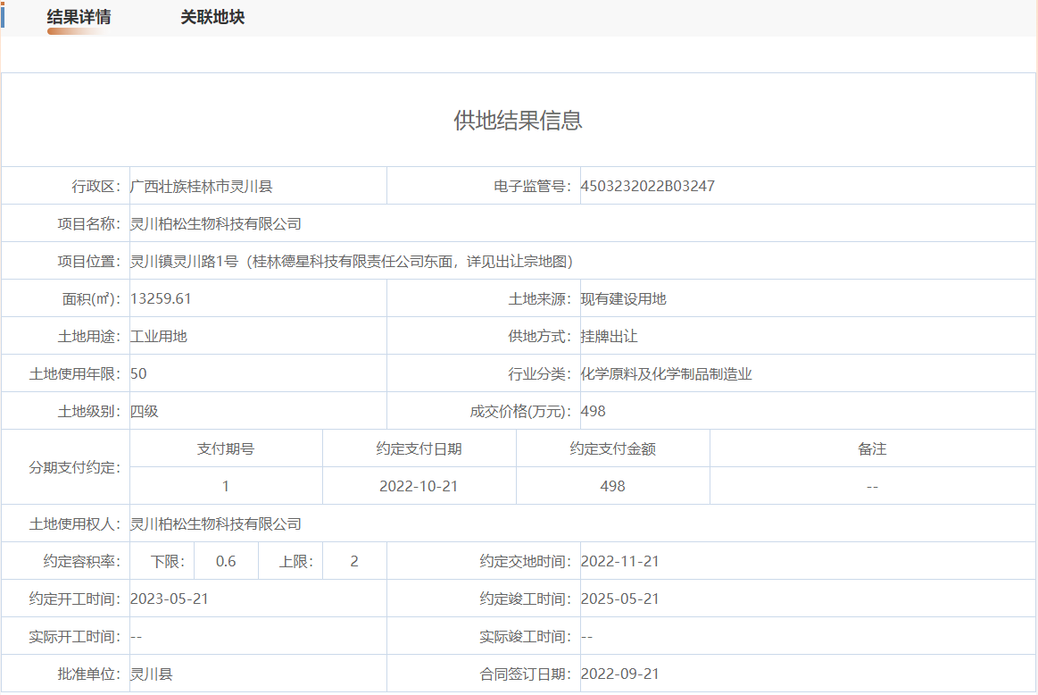Select electronic supervision number 4503232022B03247
The height and width of the screenshot is (695, 1038).
[x=647, y=187]
